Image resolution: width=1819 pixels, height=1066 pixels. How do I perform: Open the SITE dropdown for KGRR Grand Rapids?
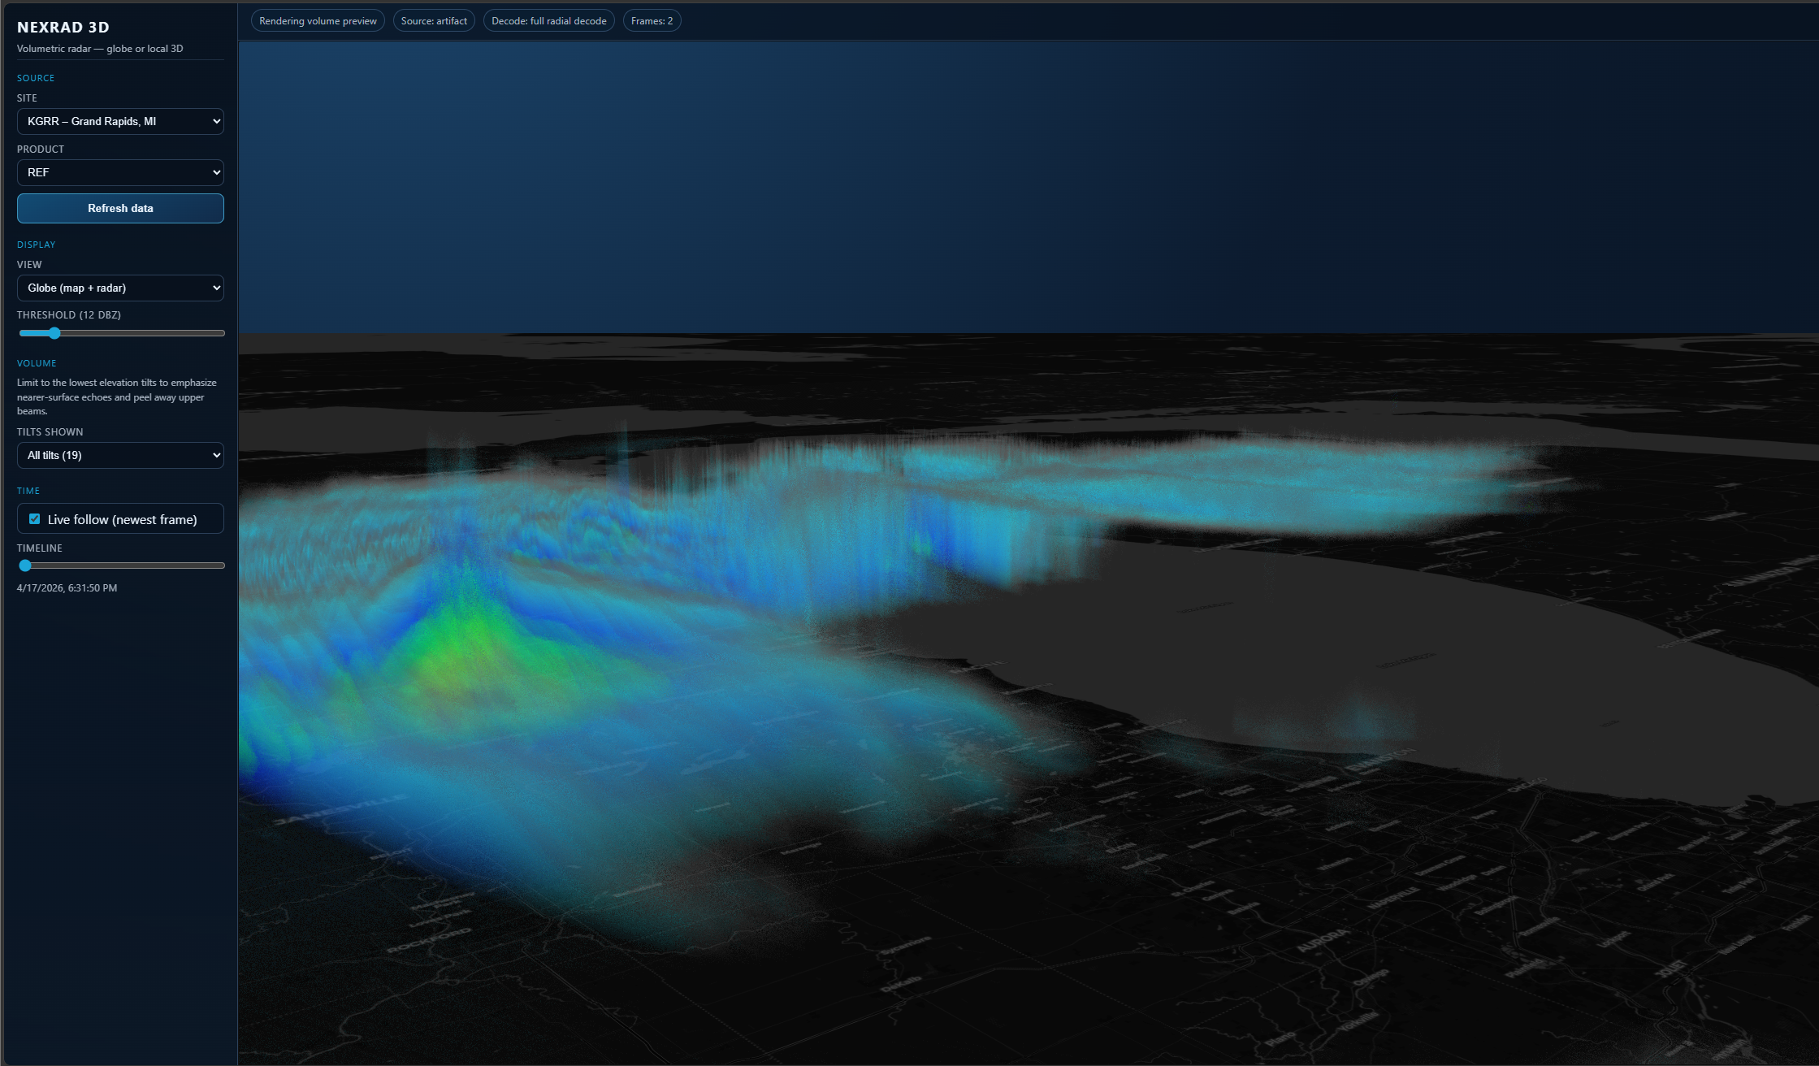[x=120, y=121]
